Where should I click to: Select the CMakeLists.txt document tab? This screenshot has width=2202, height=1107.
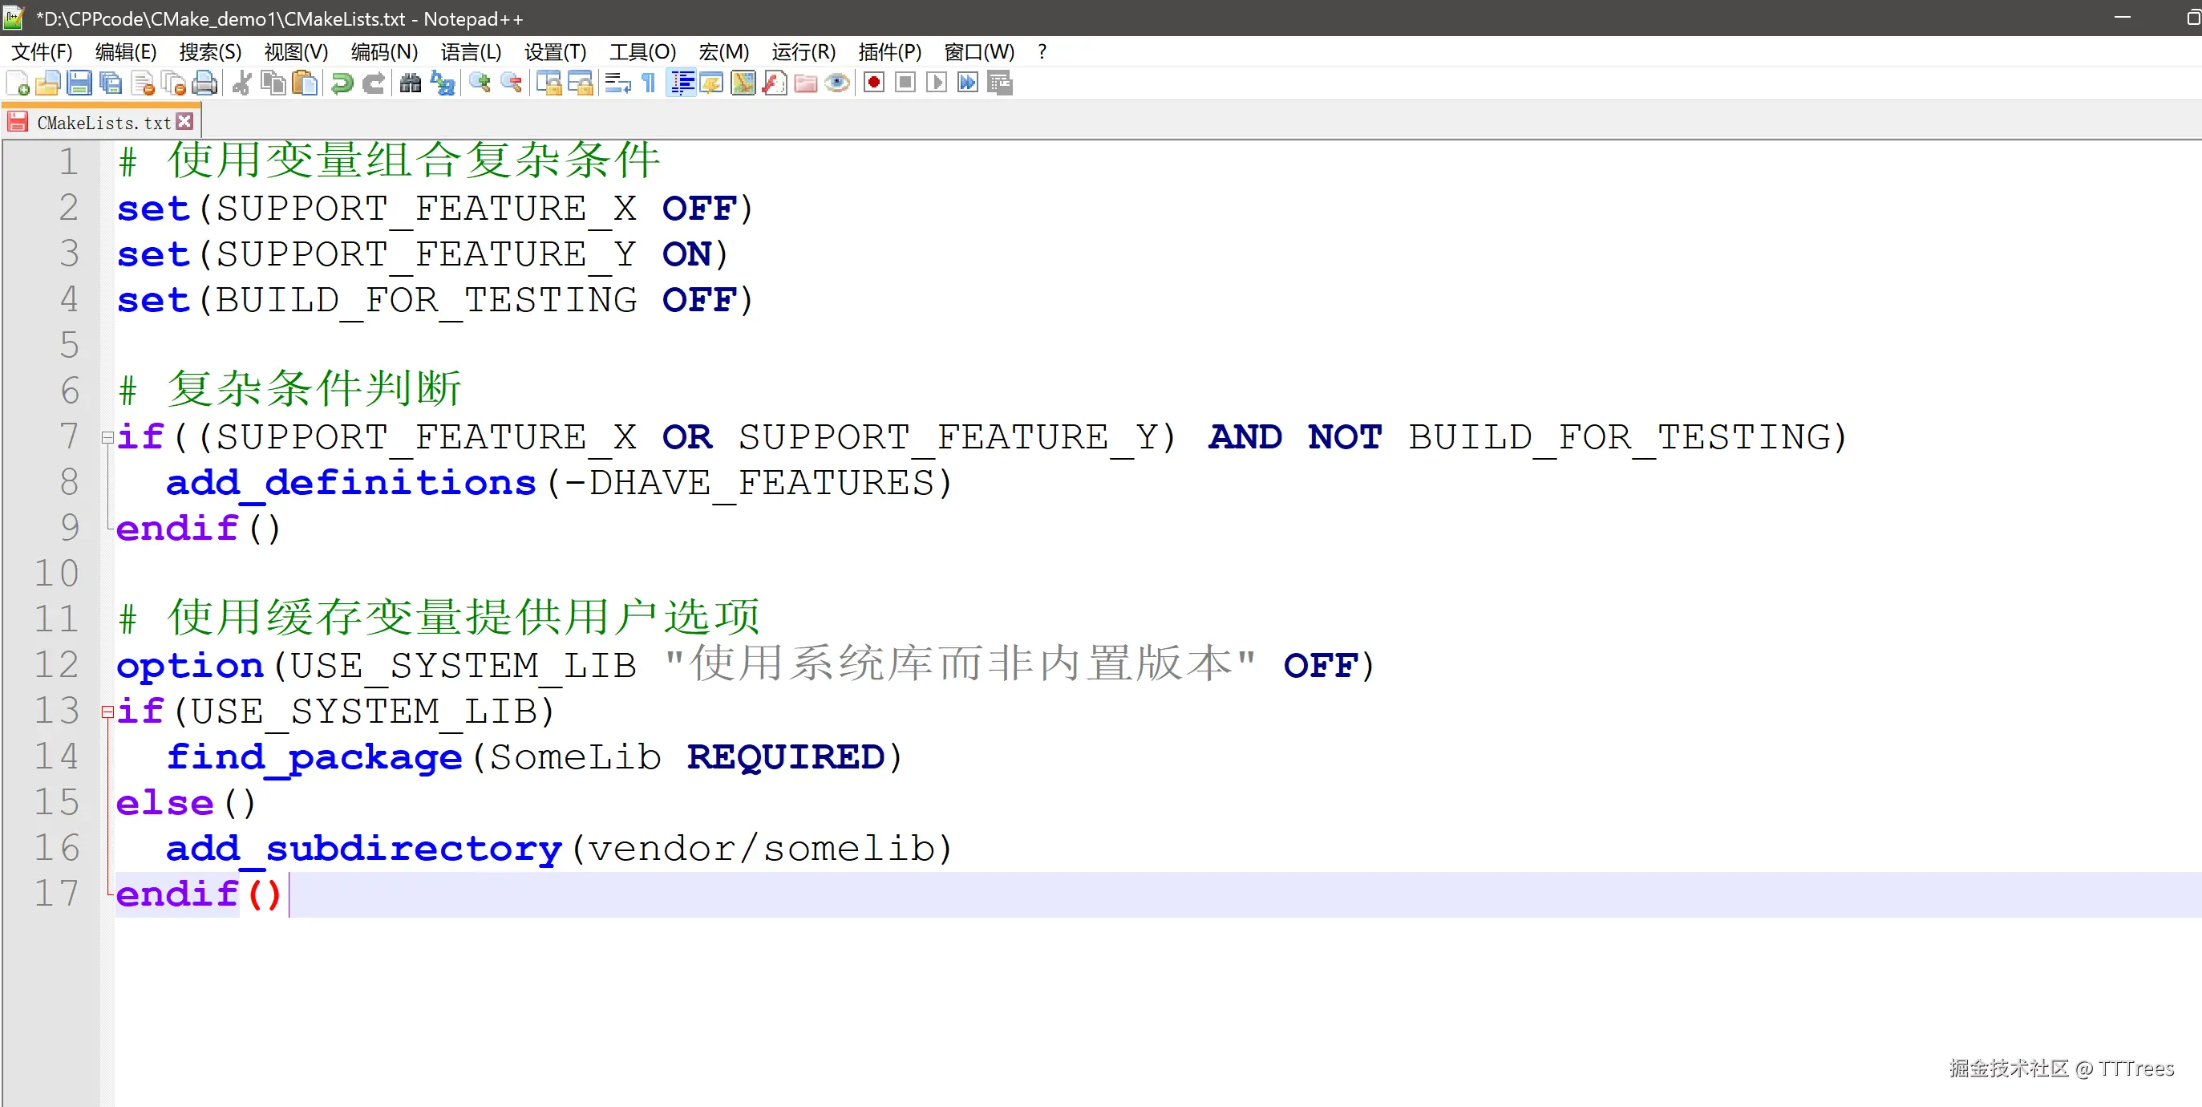pos(103,123)
